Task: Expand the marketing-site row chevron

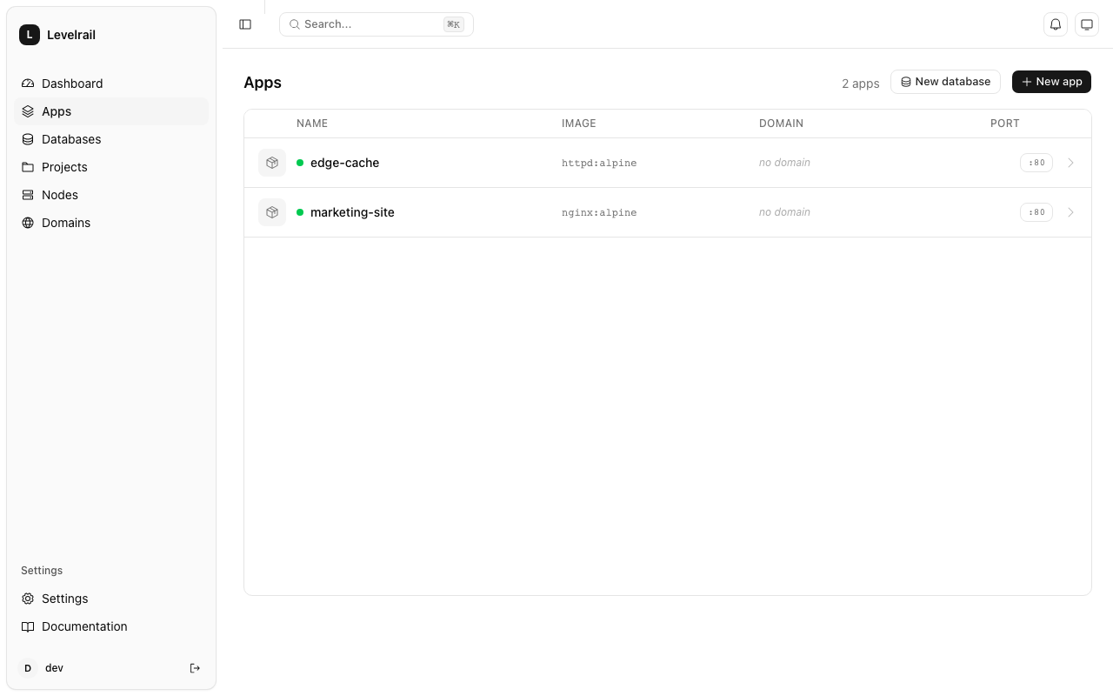Action: [x=1070, y=212]
